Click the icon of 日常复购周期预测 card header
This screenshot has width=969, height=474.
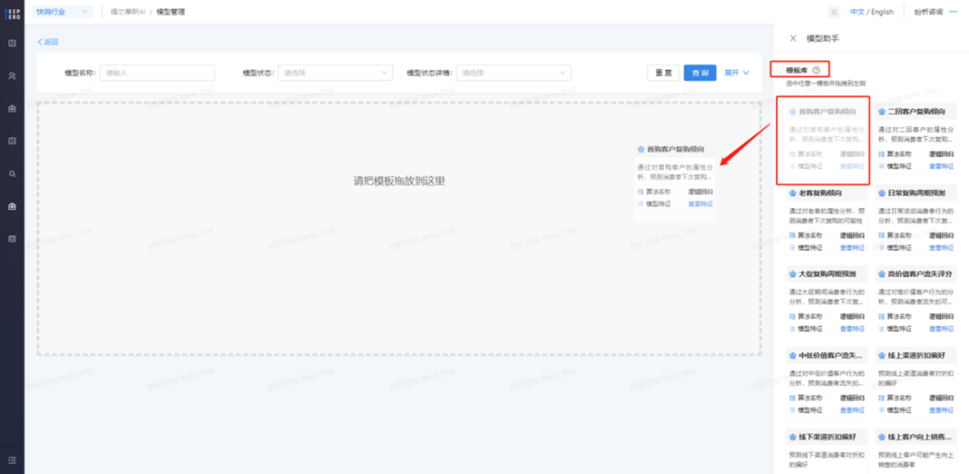(x=881, y=194)
